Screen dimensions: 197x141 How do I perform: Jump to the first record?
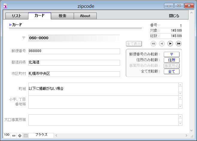[153, 44]
